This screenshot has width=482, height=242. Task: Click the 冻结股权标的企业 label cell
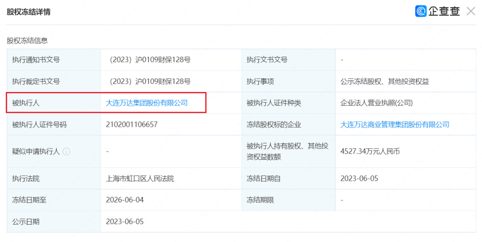click(x=288, y=125)
